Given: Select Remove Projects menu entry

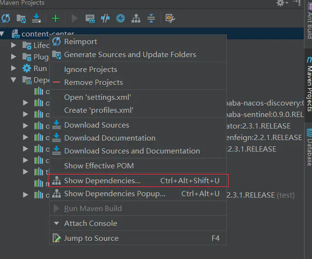Looking at the screenshot, I should 138,82.
